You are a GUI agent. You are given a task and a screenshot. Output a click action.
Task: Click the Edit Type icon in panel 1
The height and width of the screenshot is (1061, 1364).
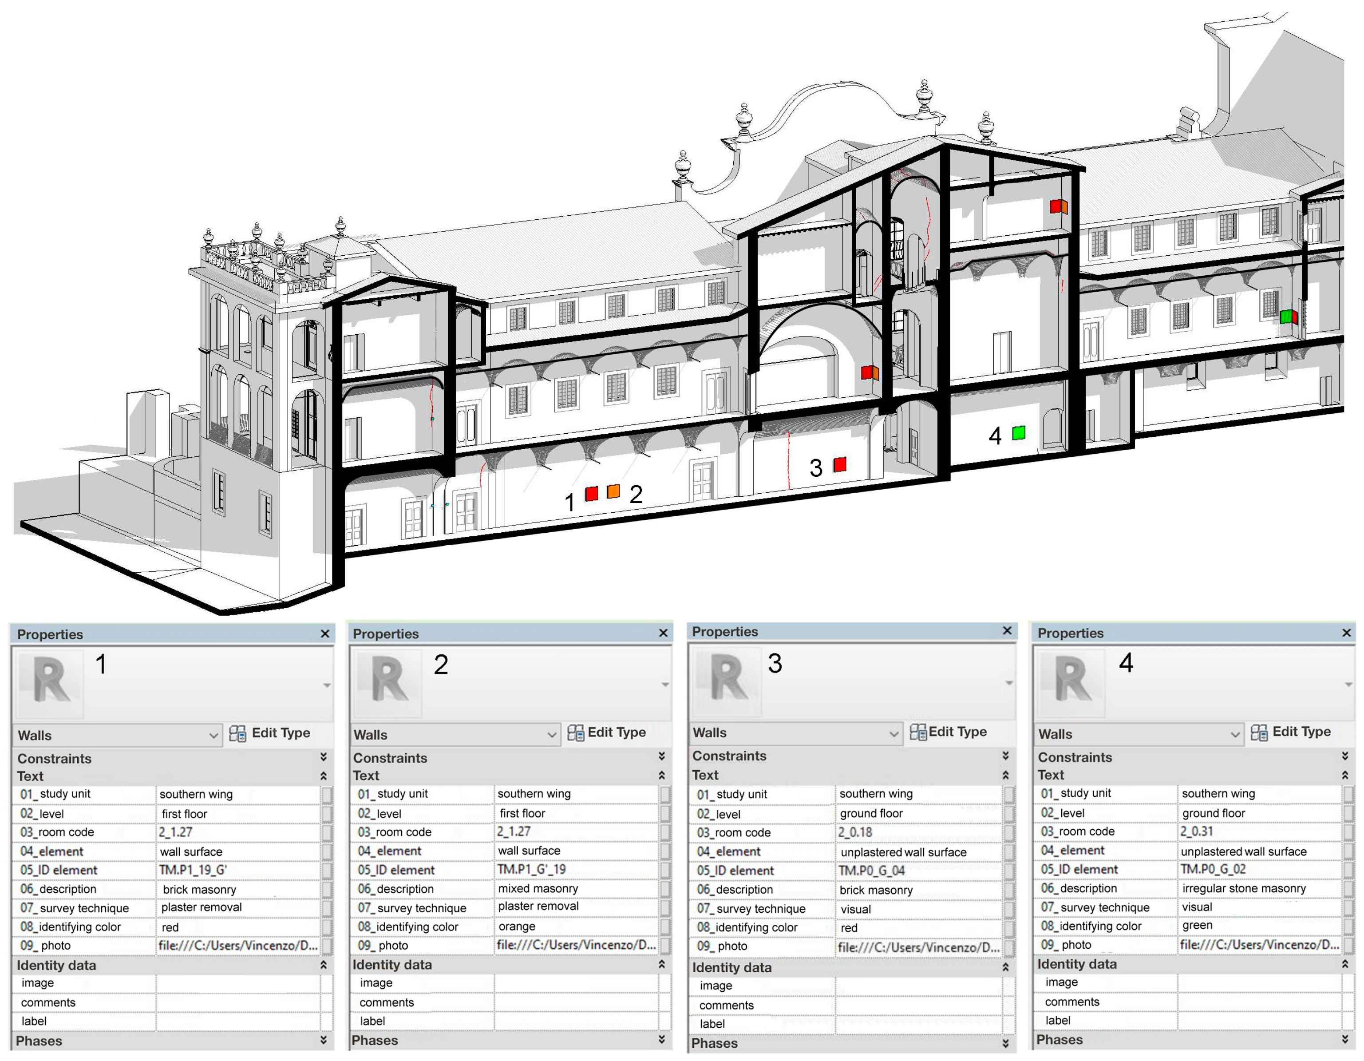(x=237, y=733)
